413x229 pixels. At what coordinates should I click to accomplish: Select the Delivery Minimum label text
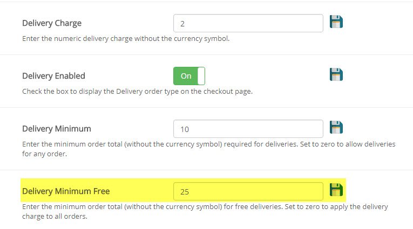[56, 129]
